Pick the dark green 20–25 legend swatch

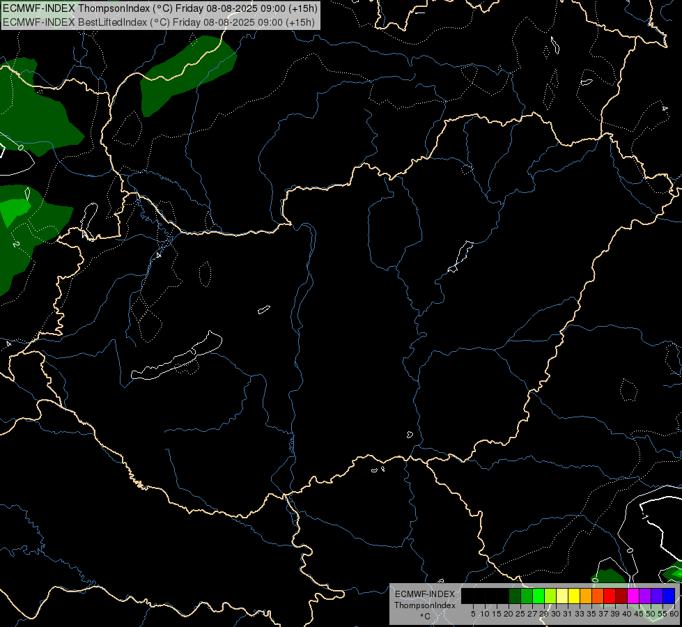[515, 596]
